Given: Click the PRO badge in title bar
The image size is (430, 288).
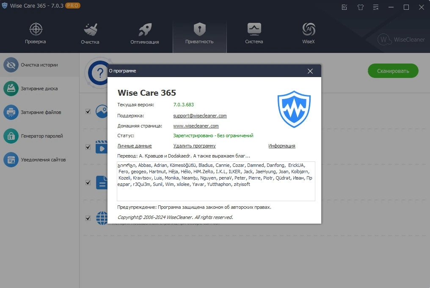Looking at the screenshot, I should tap(73, 6).
